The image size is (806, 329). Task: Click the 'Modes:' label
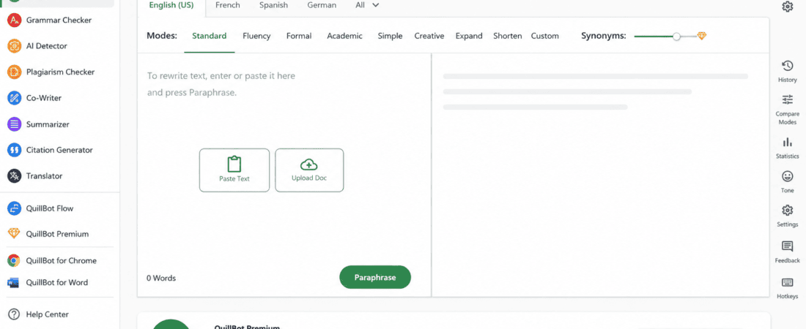pos(162,36)
